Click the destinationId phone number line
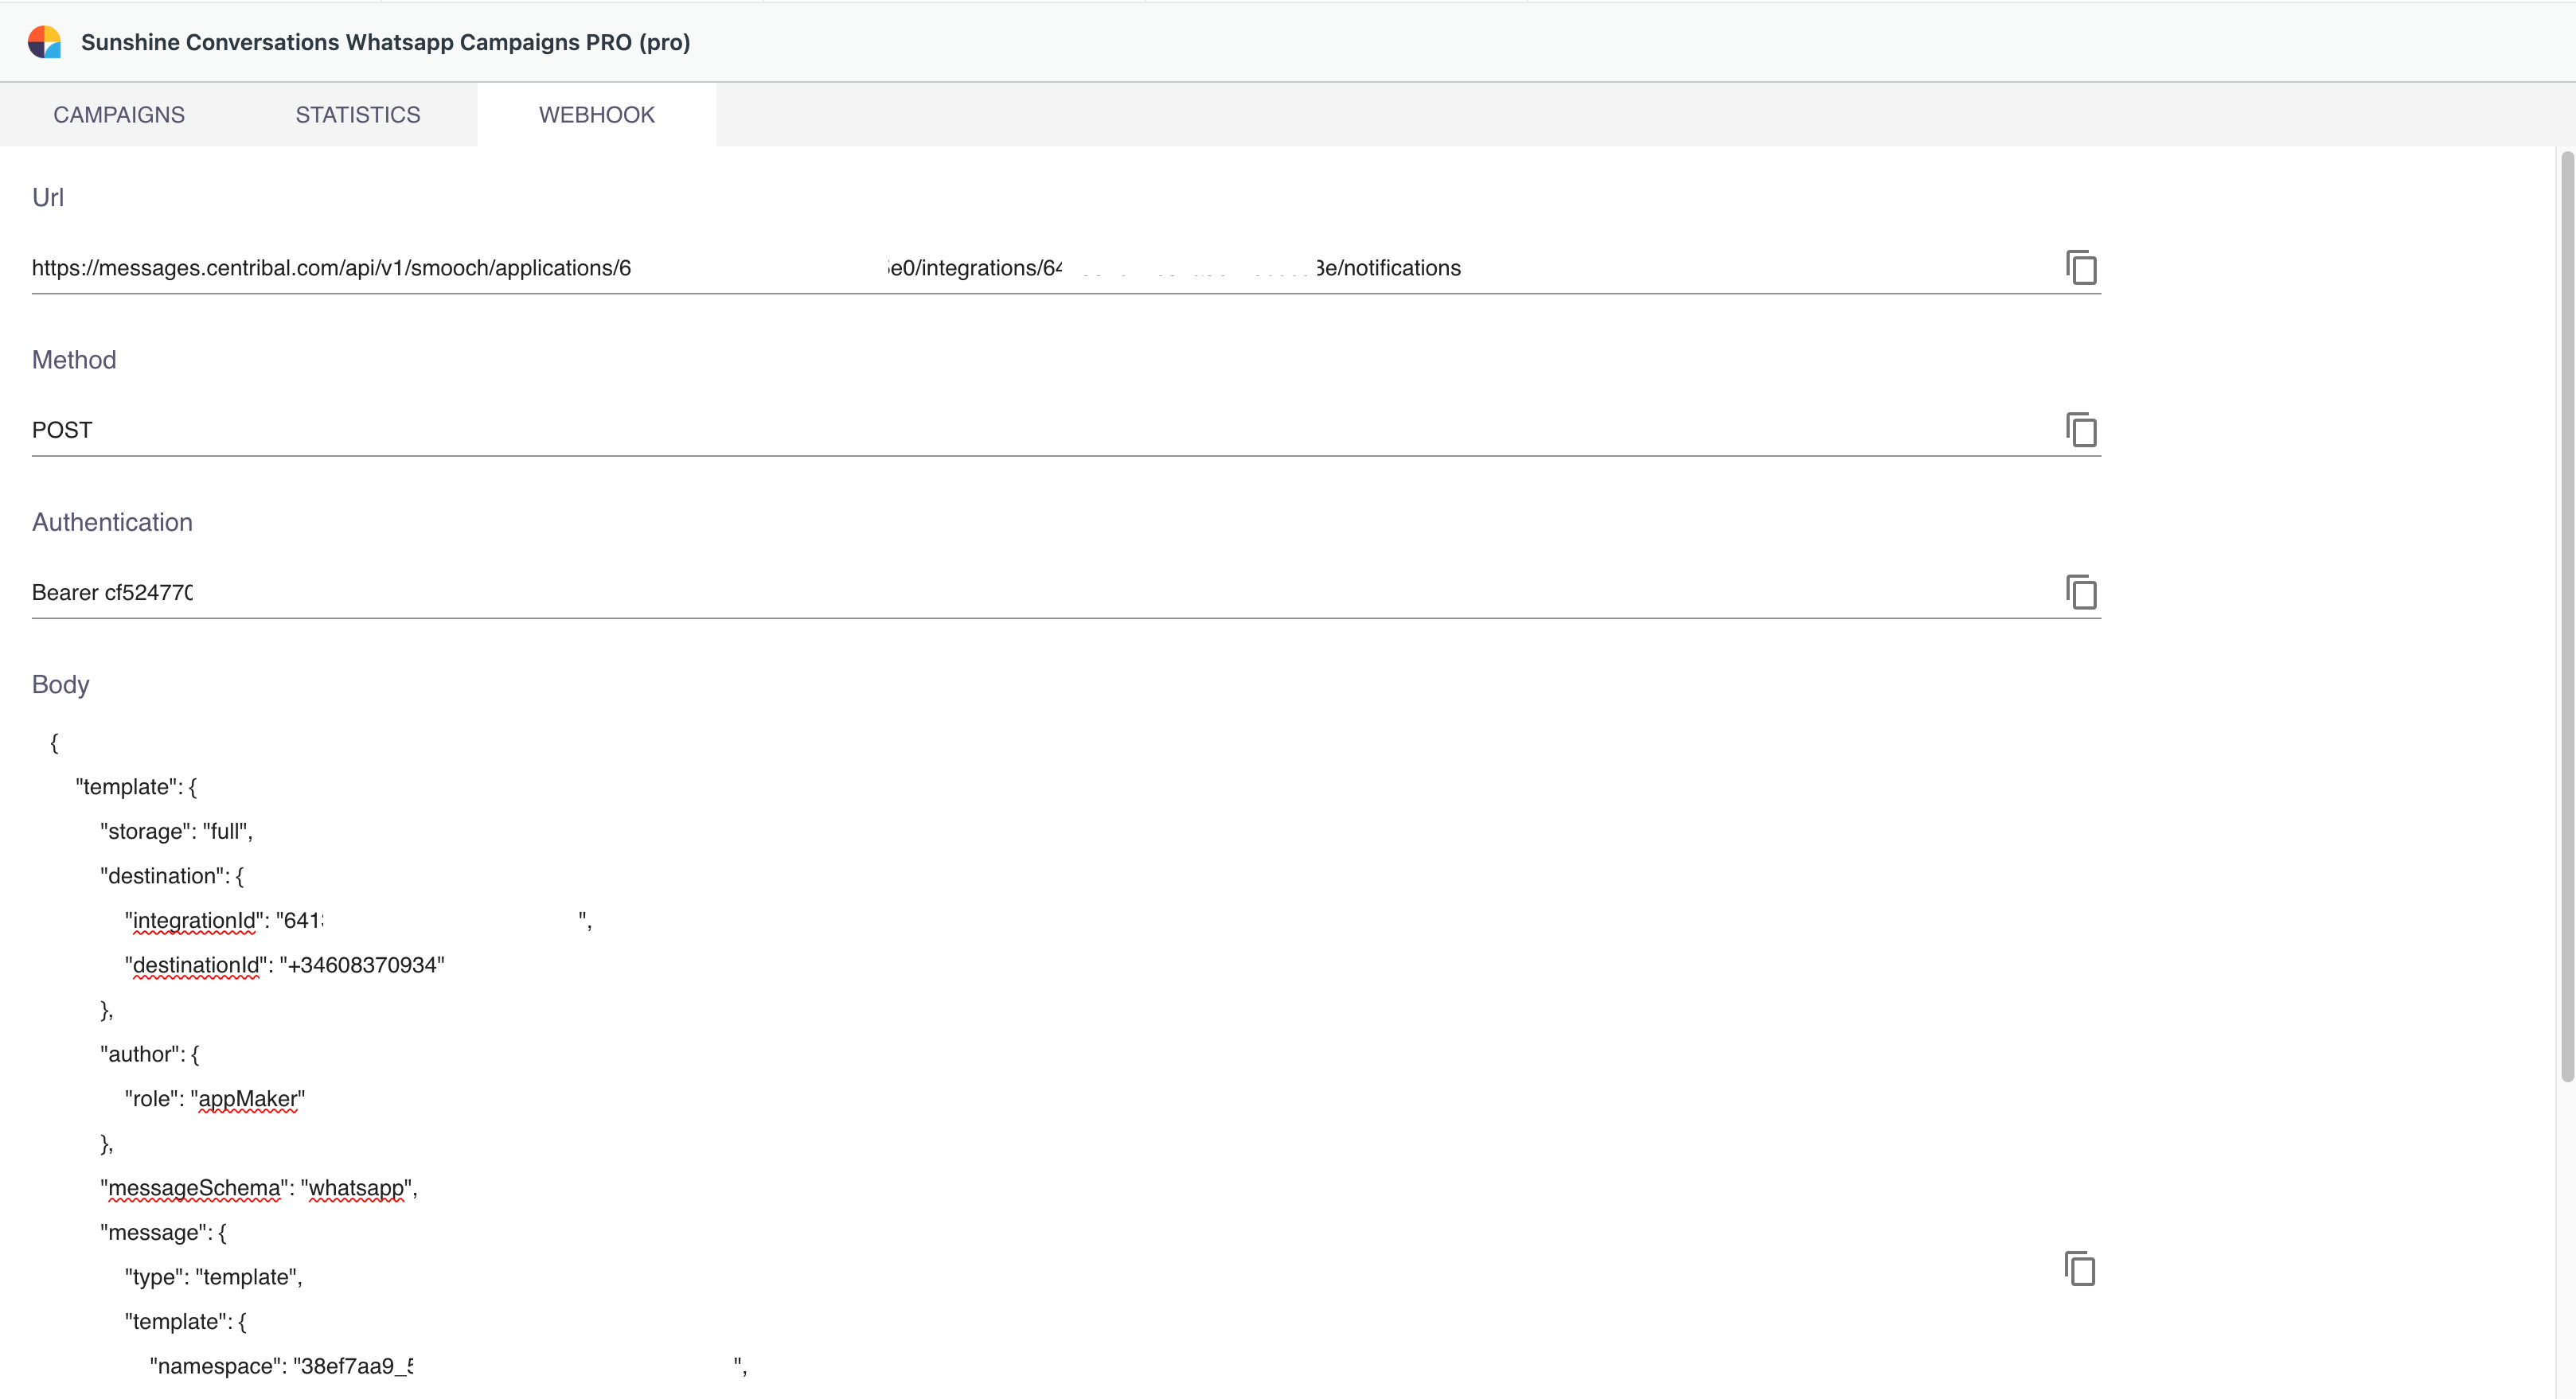This screenshot has height=1399, width=2576. click(285, 965)
